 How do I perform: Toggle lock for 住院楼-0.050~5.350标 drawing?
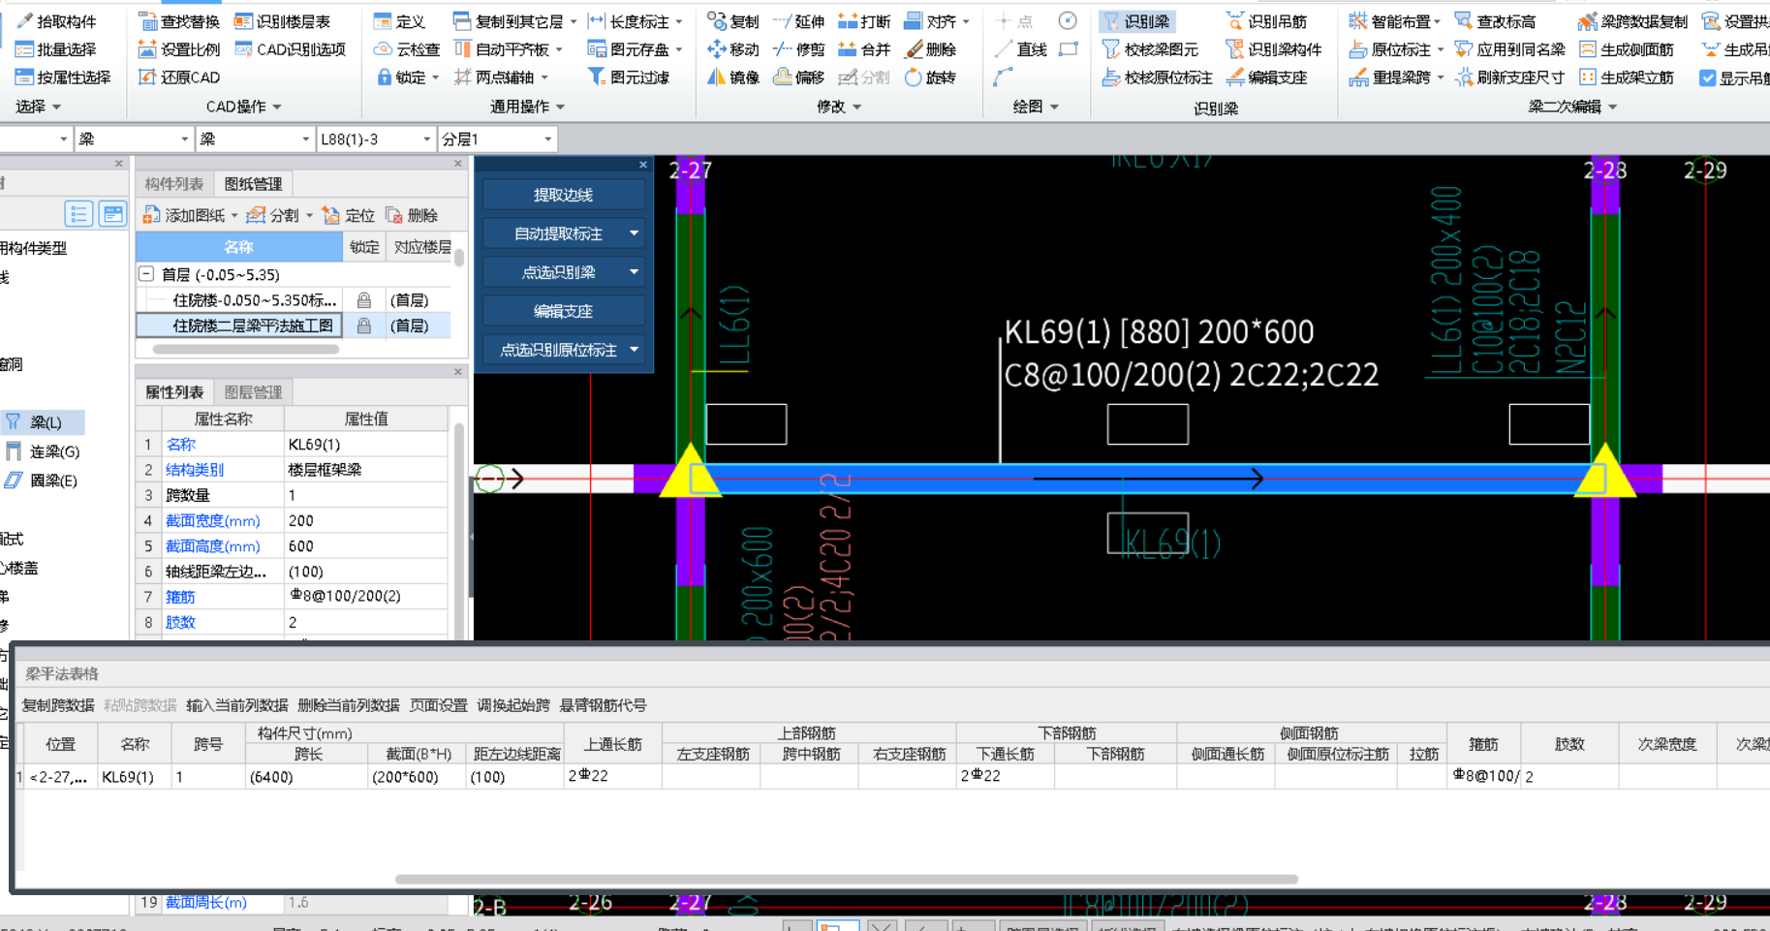coord(364,300)
